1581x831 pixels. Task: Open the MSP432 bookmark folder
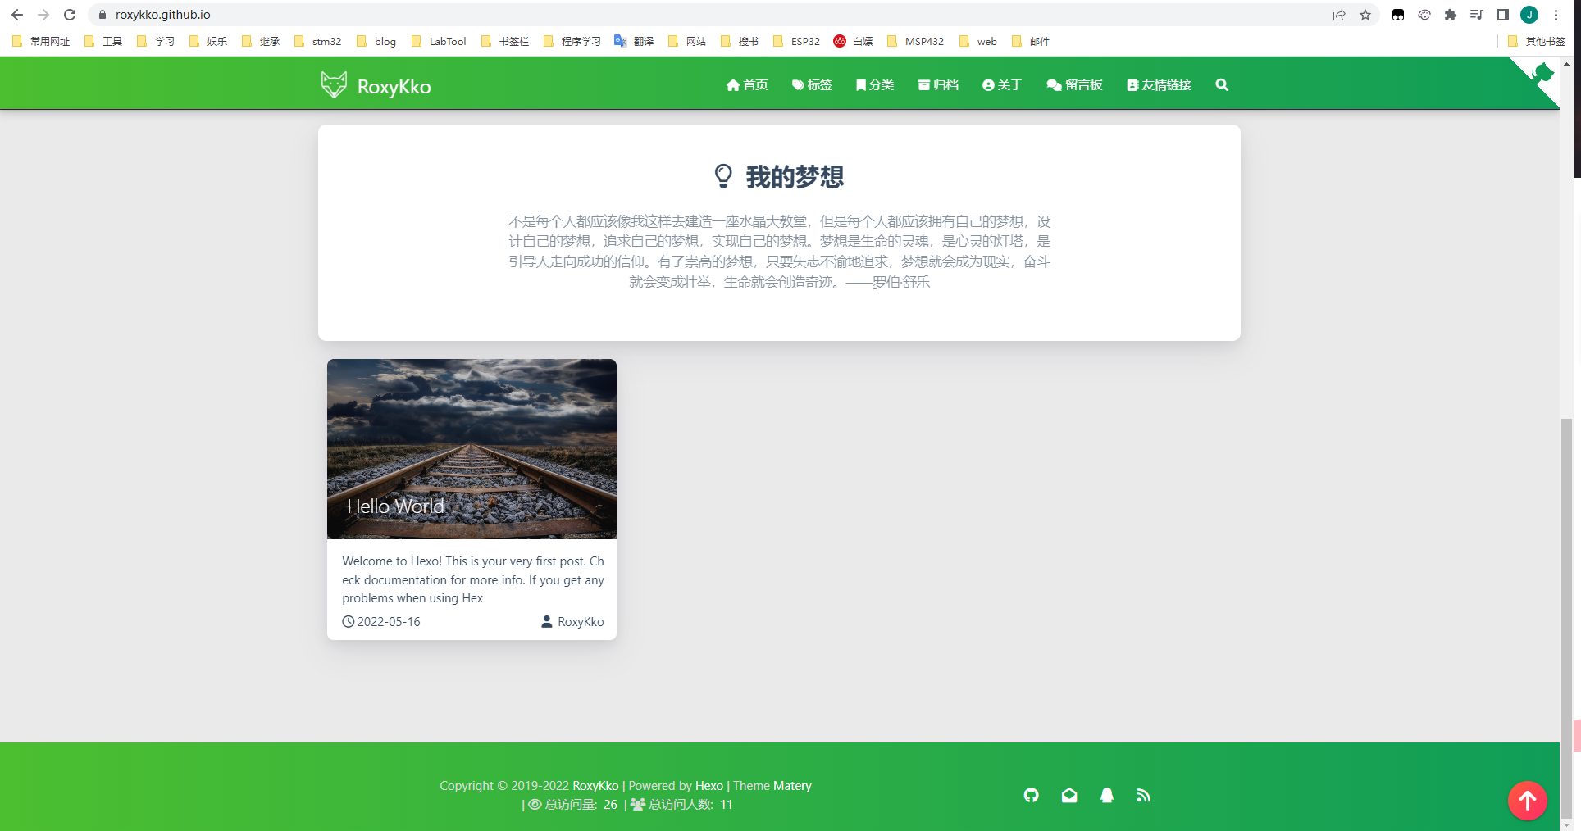[x=915, y=41]
